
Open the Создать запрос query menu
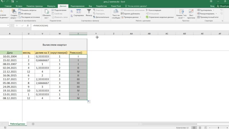(14, 14)
